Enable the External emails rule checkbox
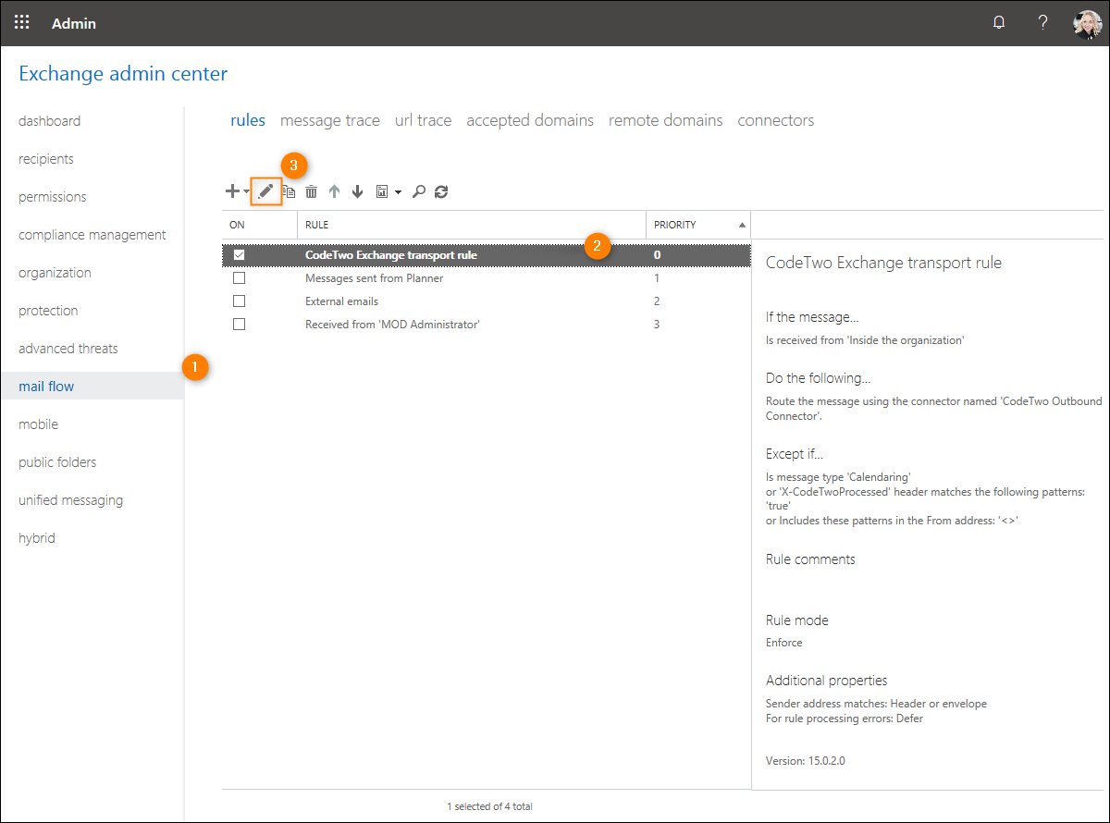The width and height of the screenshot is (1110, 823). [239, 301]
